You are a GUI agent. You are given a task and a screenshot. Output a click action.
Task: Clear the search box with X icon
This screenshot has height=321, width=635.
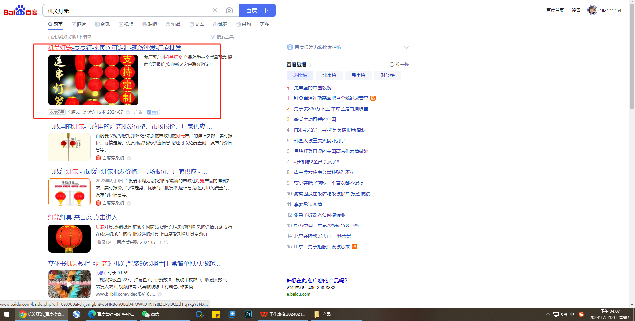coord(215,11)
